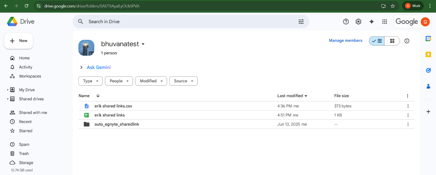
Task: Open the Google account avatar
Action: (x=425, y=22)
